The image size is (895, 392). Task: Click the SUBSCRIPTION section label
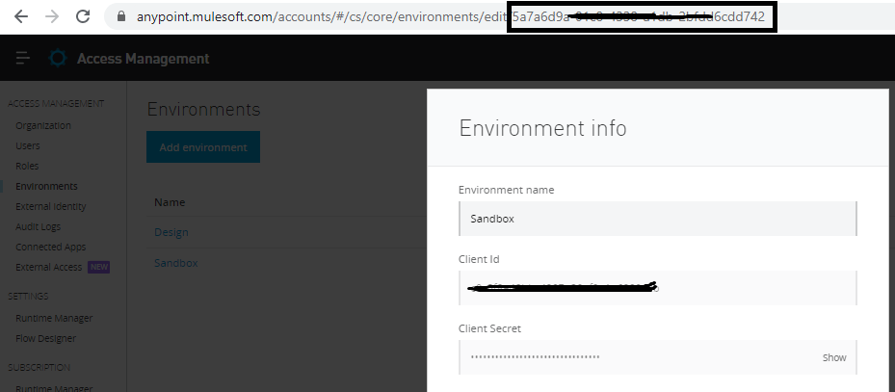[39, 368]
